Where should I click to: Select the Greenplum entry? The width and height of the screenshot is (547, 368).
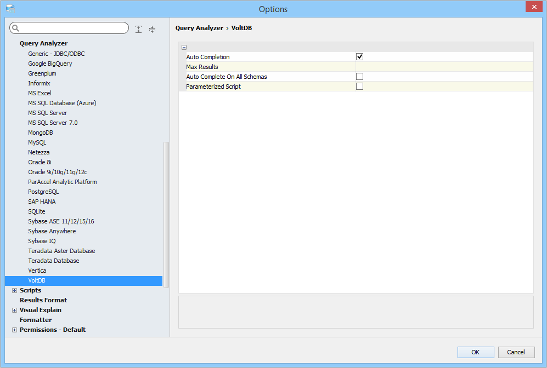point(42,73)
